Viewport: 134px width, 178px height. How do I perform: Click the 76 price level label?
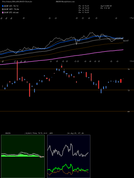click(x=129, y=69)
